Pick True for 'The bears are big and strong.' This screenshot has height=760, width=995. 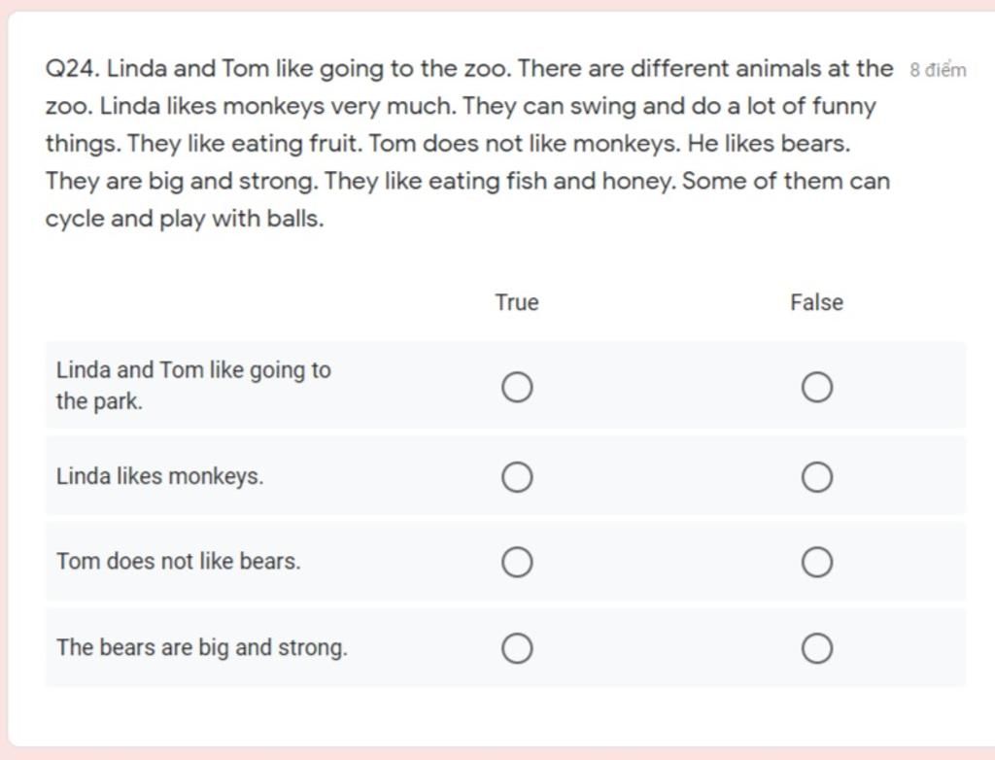click(517, 648)
